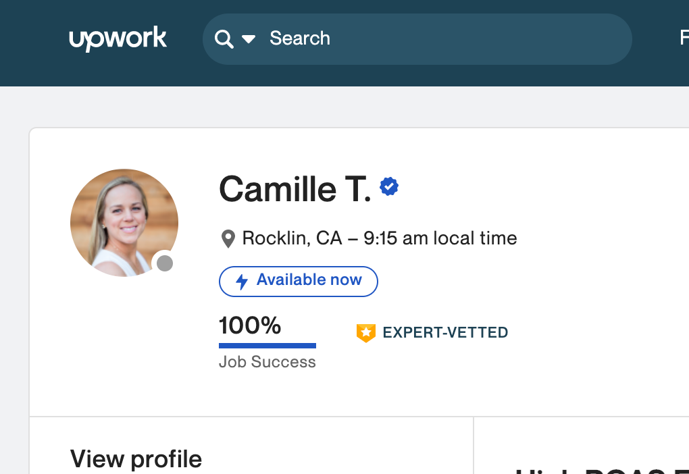This screenshot has width=689, height=474.
Task: Select the View profile section heading
Action: [136, 459]
